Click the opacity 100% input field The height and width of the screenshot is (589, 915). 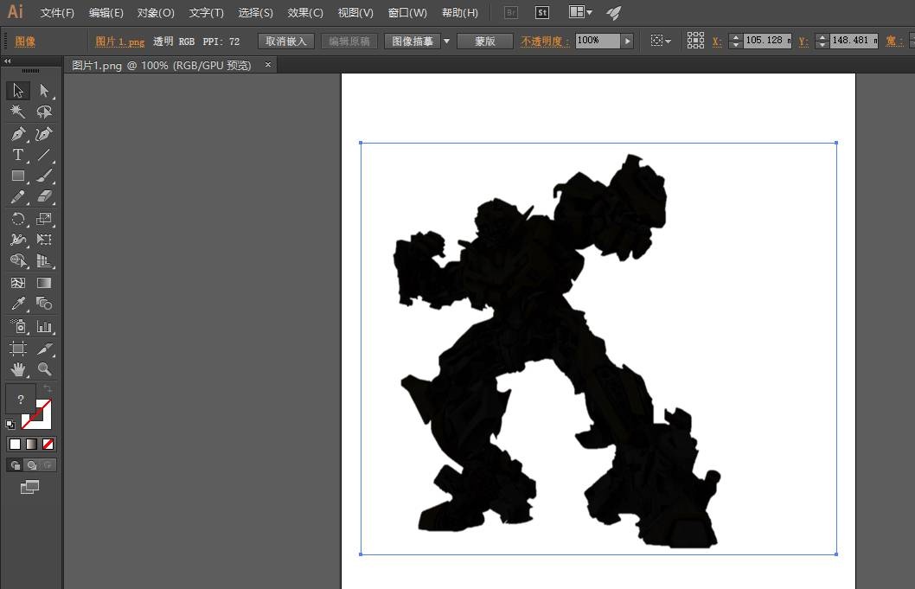(598, 41)
